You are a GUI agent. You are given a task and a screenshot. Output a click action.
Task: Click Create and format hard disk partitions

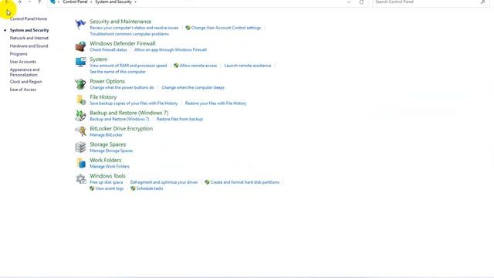(x=245, y=182)
